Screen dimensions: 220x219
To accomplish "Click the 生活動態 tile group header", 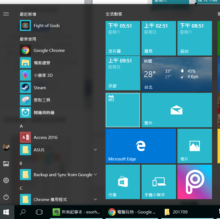I will tap(114, 14).
